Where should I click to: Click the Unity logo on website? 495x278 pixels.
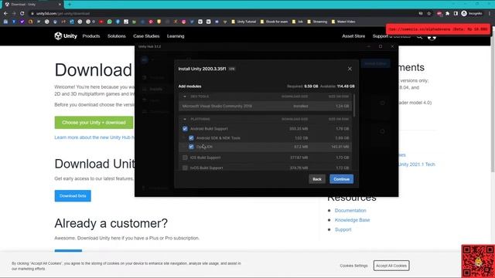point(66,36)
